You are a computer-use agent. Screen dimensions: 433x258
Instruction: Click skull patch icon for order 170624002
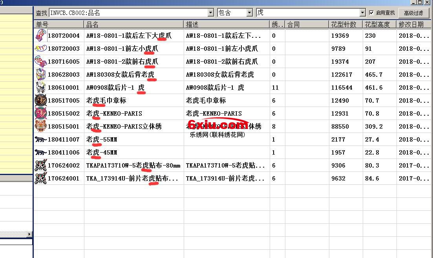point(40,166)
